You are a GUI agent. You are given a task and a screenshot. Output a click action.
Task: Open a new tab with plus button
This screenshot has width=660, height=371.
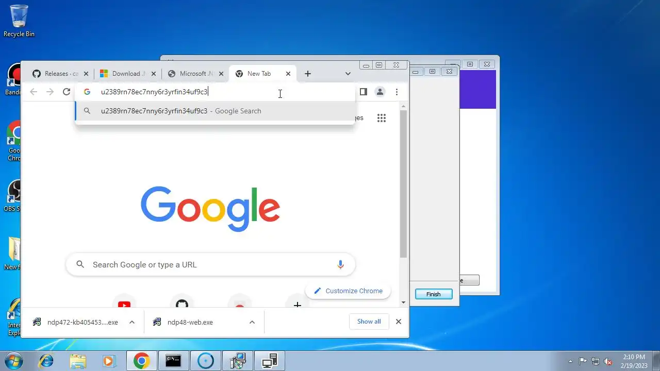[308, 74]
